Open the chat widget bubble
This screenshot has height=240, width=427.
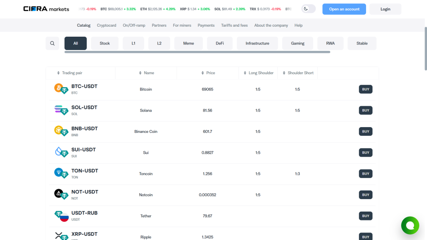click(410, 225)
